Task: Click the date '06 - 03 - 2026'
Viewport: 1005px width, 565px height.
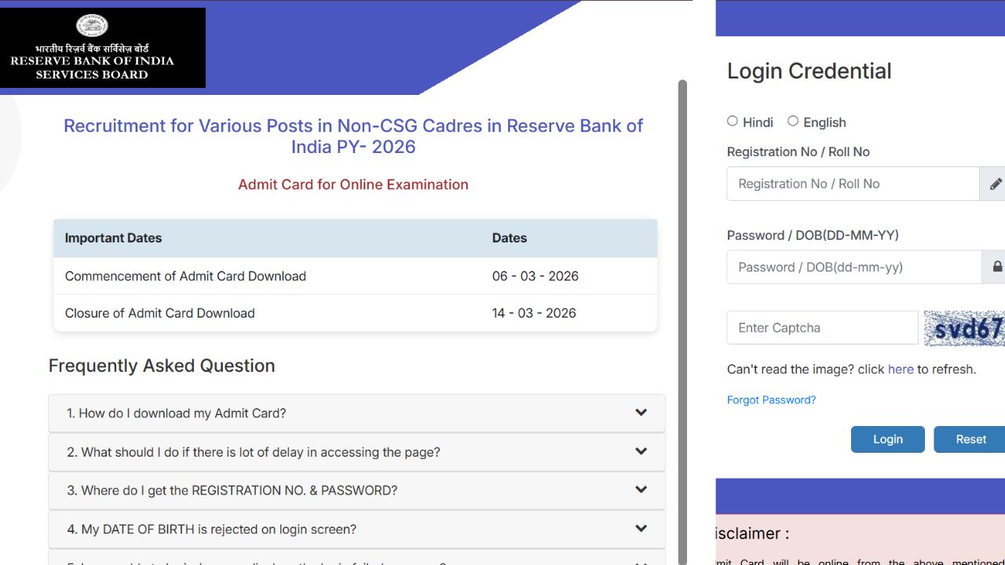Action: point(535,276)
